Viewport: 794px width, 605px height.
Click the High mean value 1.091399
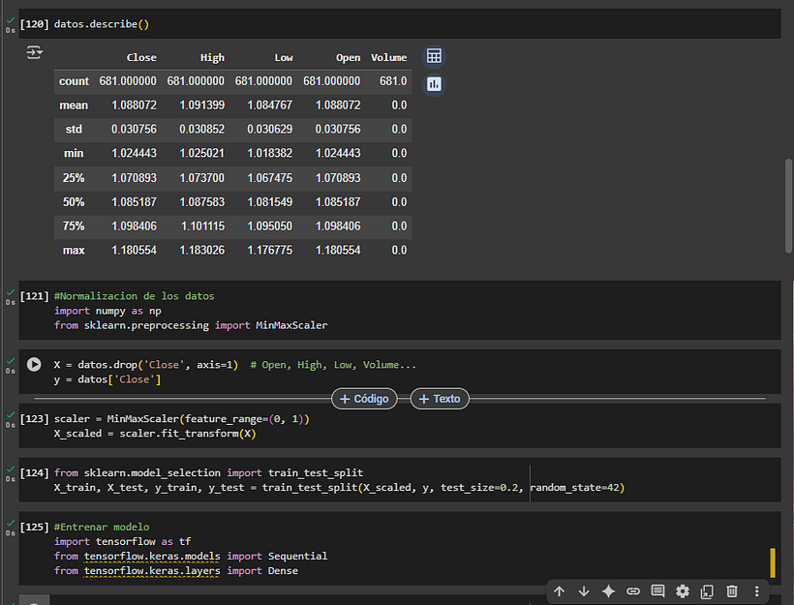coord(202,106)
